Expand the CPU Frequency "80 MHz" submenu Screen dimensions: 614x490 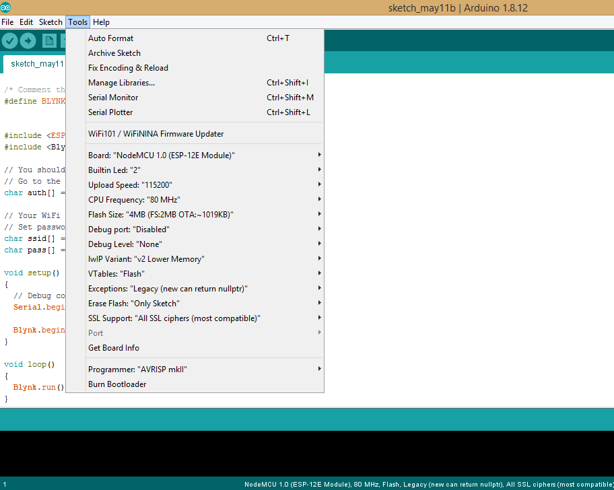(x=195, y=201)
